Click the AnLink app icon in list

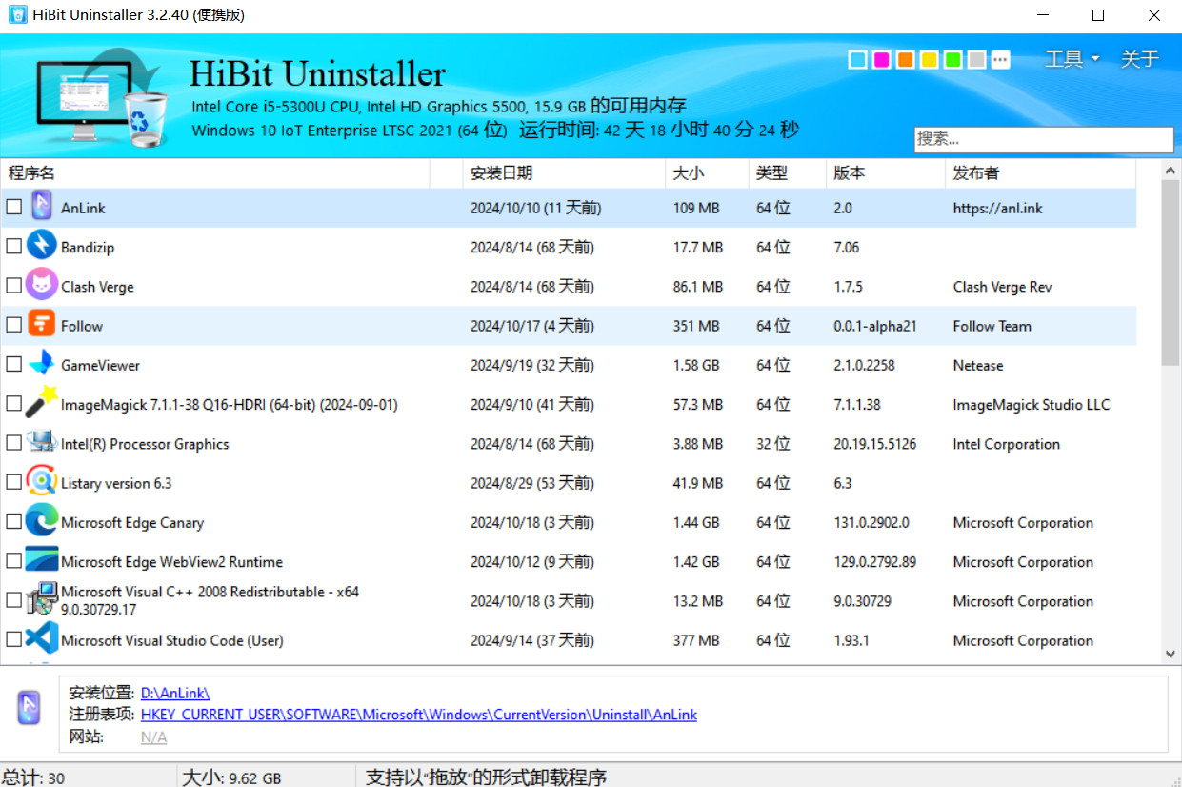click(x=42, y=207)
